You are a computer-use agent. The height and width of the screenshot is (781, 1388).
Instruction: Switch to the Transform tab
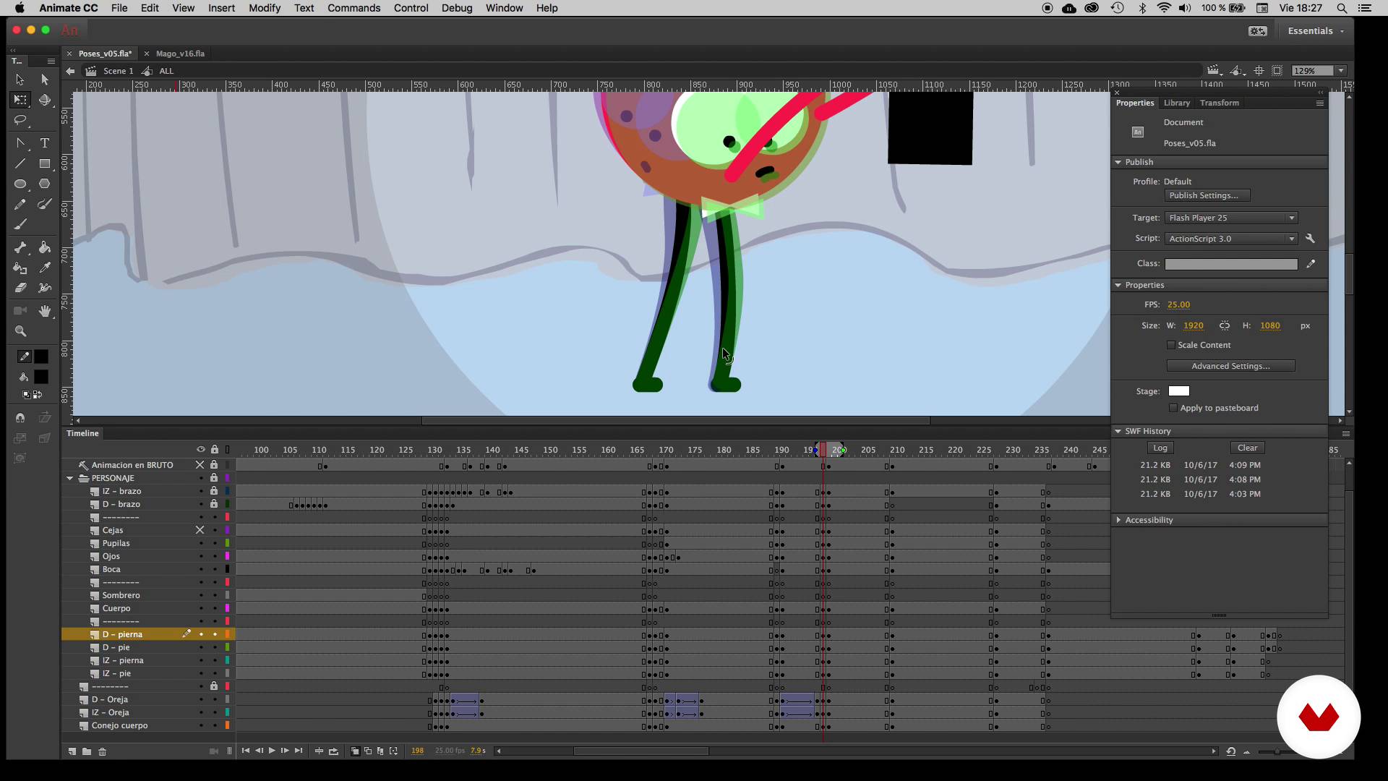click(1219, 103)
